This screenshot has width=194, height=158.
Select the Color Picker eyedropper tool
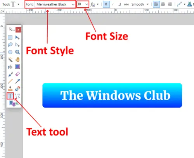pos(17,82)
